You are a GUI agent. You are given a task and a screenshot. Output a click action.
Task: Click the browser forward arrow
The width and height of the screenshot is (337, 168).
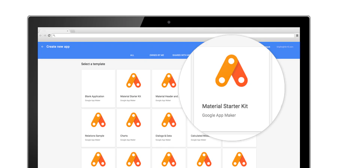pyautogui.click(x=45, y=35)
